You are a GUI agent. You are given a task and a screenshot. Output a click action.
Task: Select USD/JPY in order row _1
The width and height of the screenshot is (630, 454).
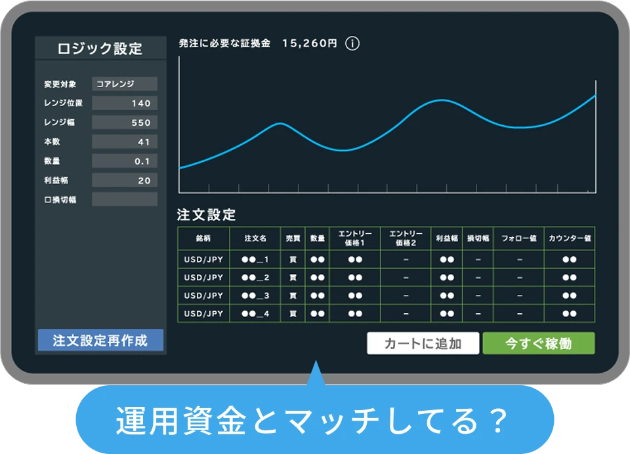coord(203,259)
